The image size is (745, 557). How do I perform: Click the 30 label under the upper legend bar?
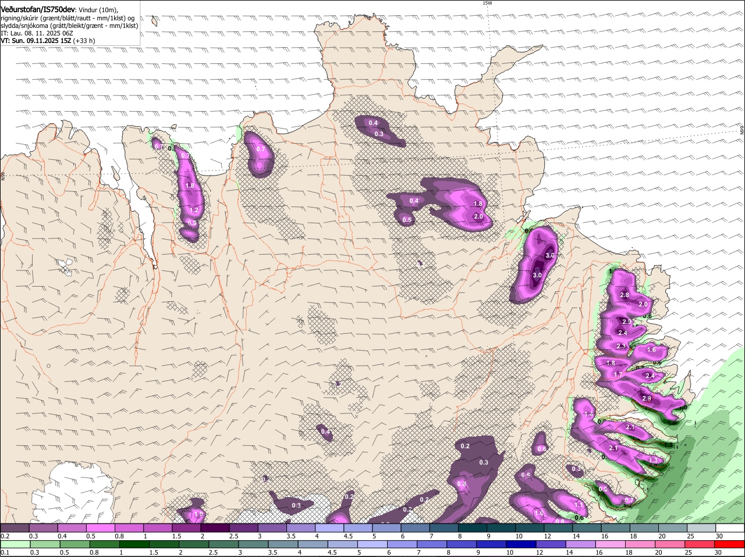[719, 535]
